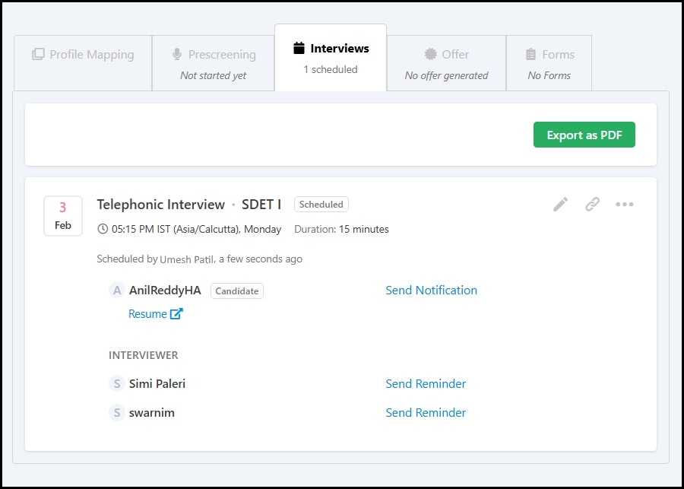Send Reminder to swarnim
Viewport: 684px width, 489px height.
426,413
